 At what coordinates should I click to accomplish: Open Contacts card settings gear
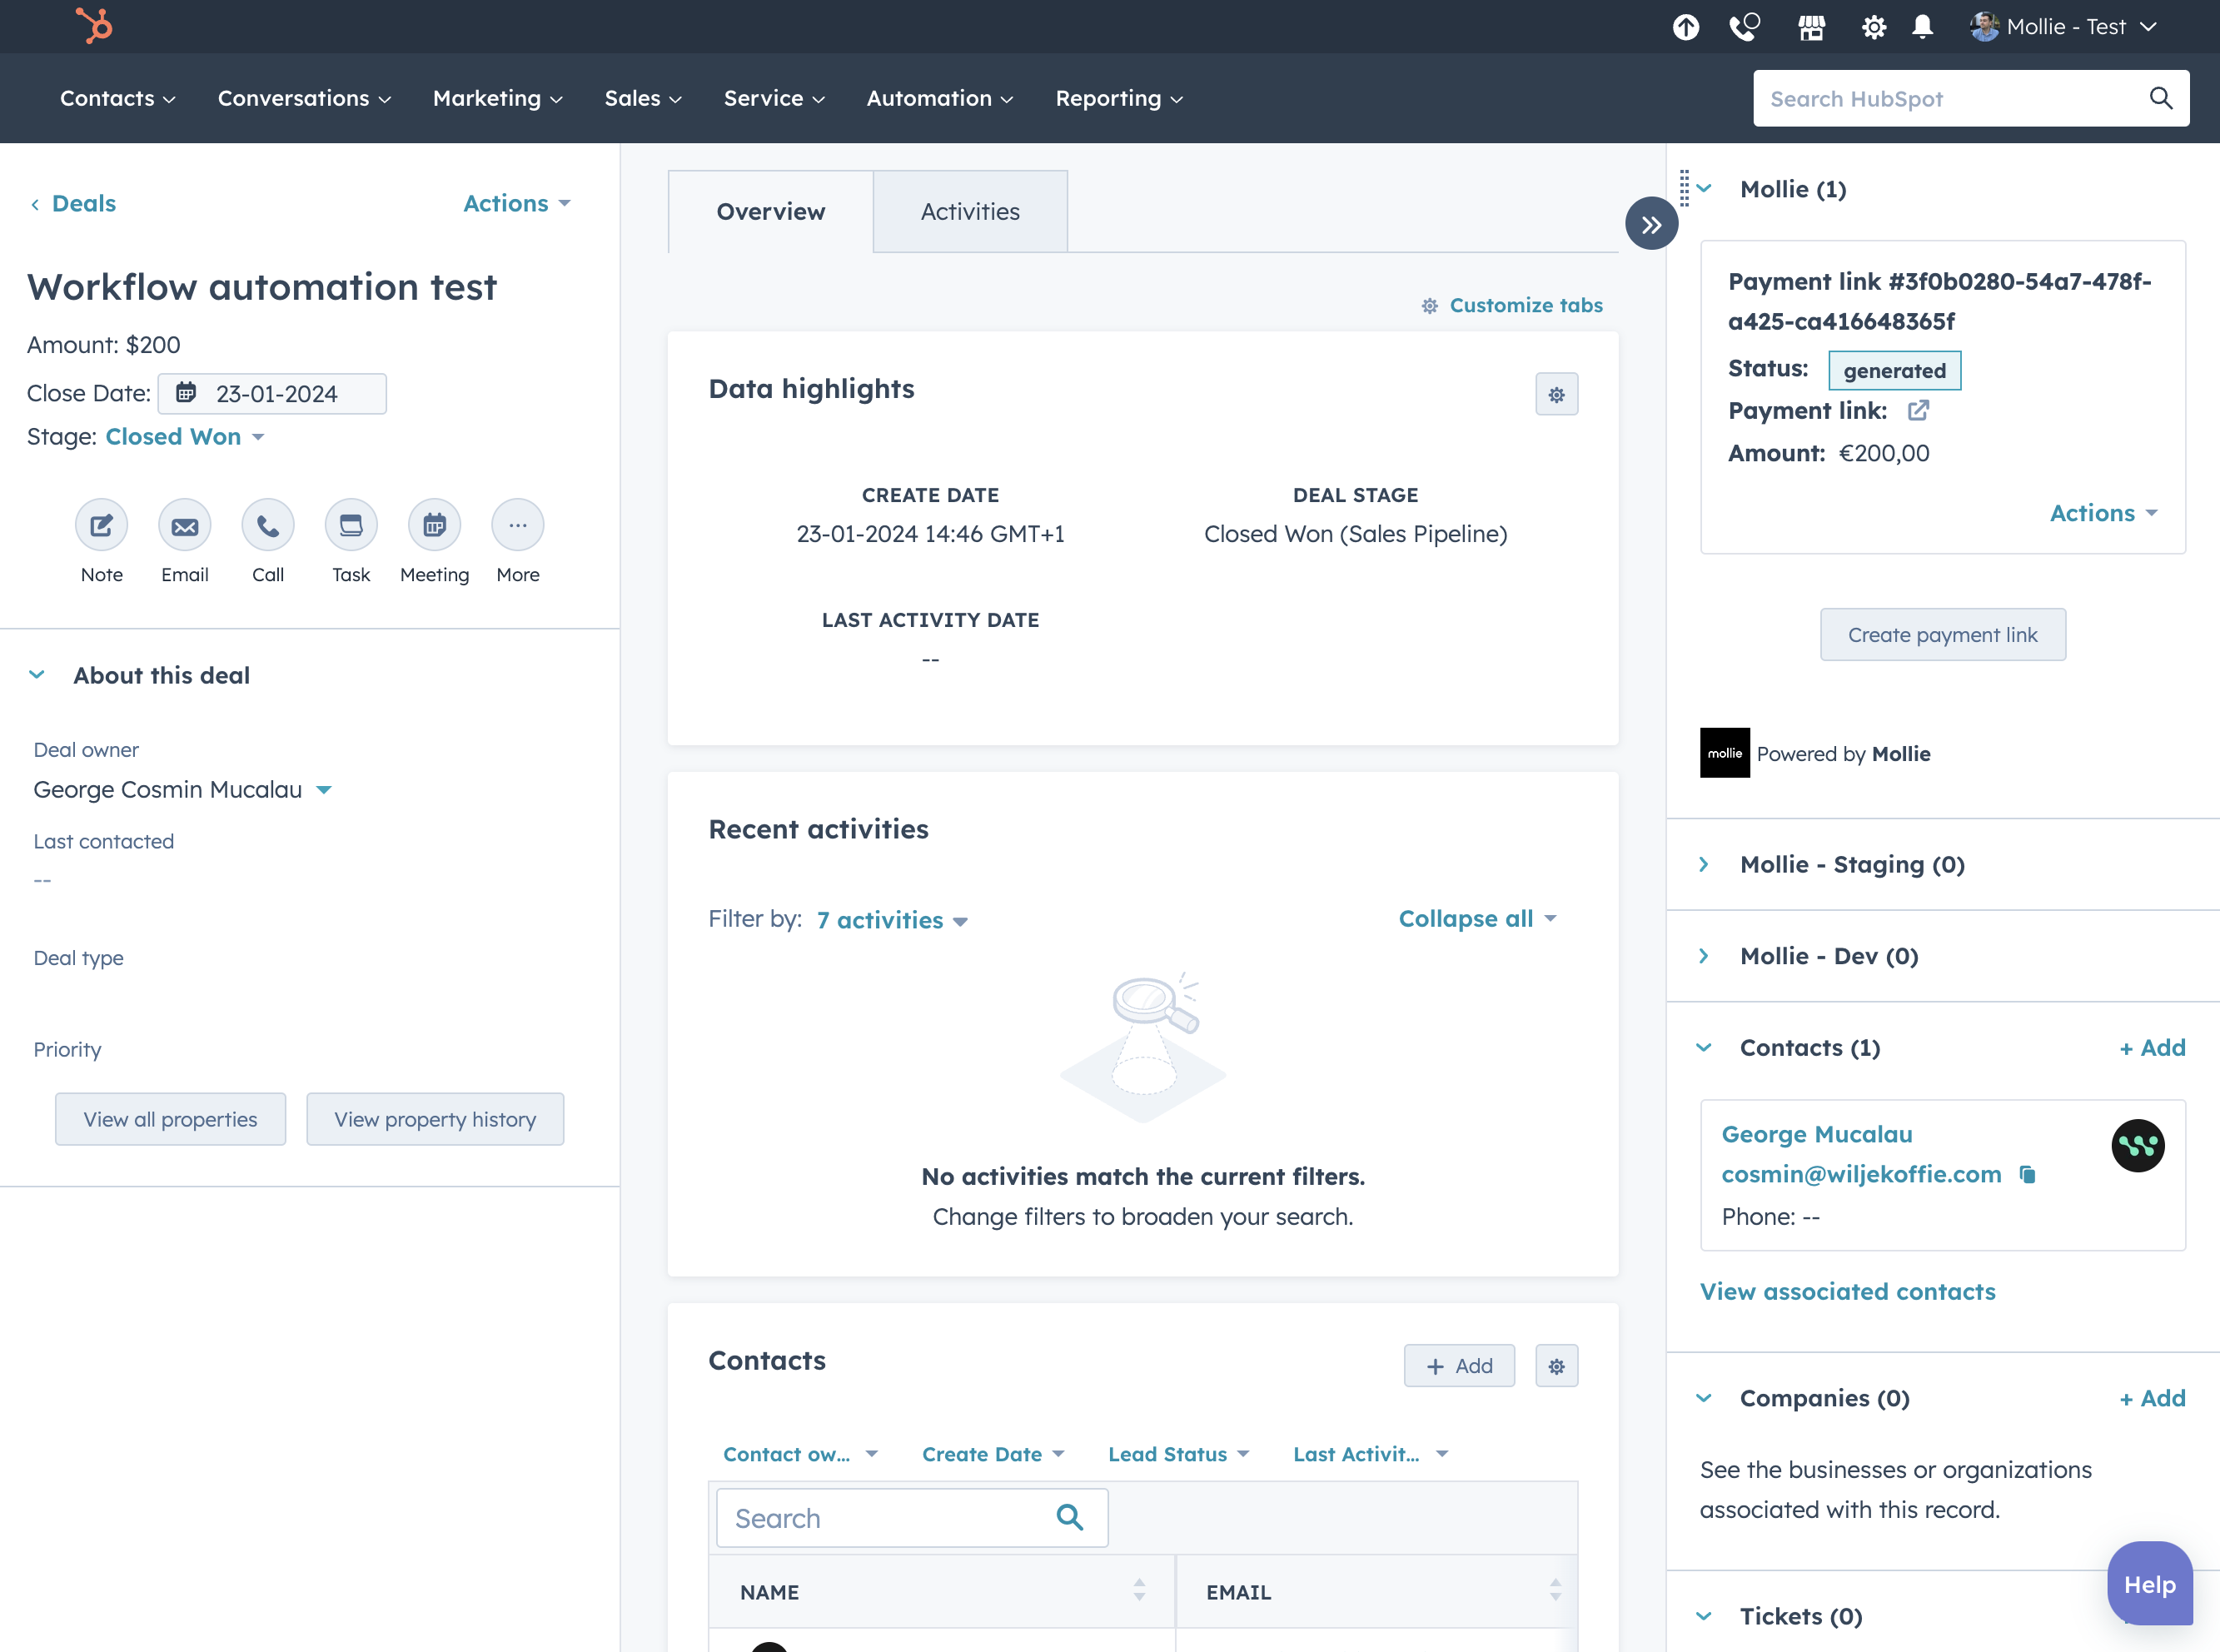[1557, 1366]
